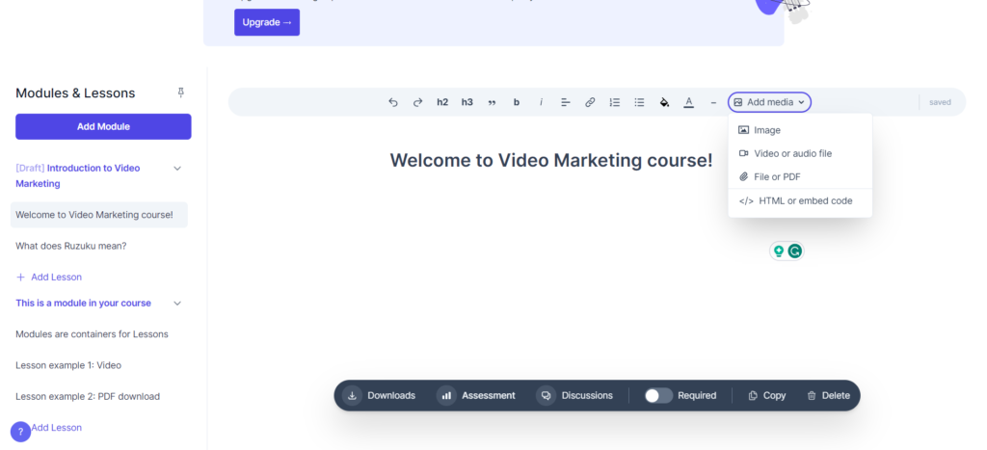This screenshot has width=987, height=450.
Task: Collapse the 'This is a module' section
Action: 177,304
